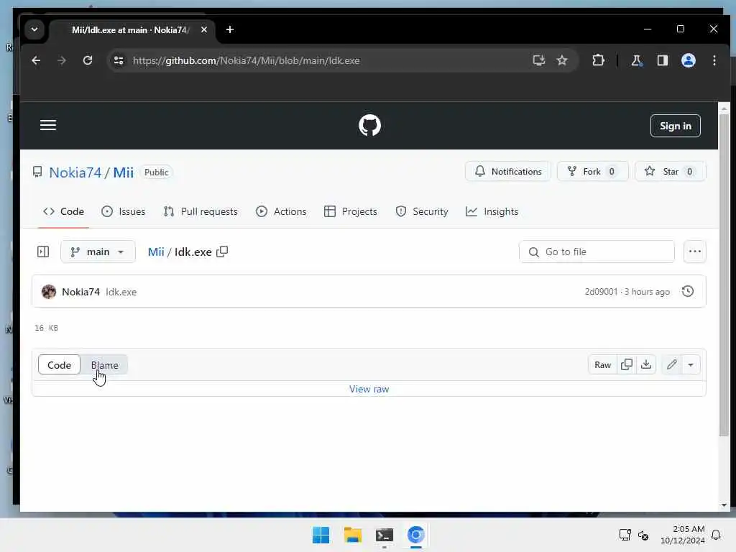Install app icon in address bar
The image size is (736, 552).
pos(539,60)
